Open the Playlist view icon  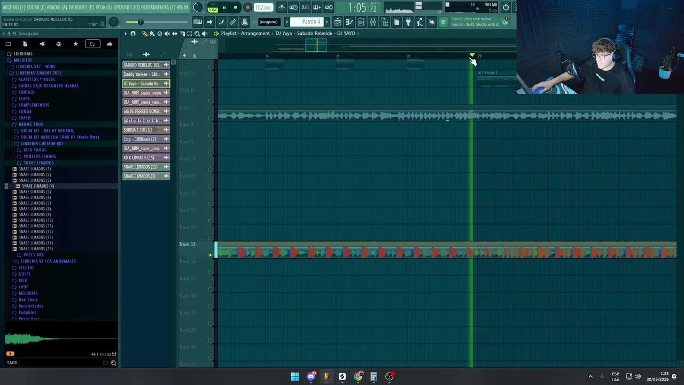coord(338,22)
